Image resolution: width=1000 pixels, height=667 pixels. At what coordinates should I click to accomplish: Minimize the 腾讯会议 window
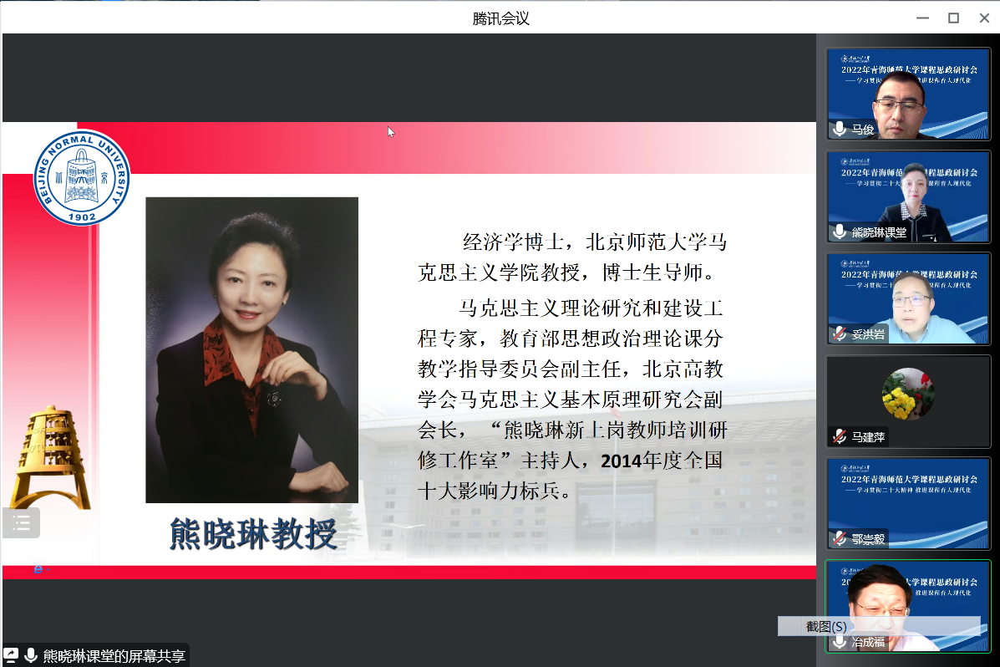(x=922, y=18)
